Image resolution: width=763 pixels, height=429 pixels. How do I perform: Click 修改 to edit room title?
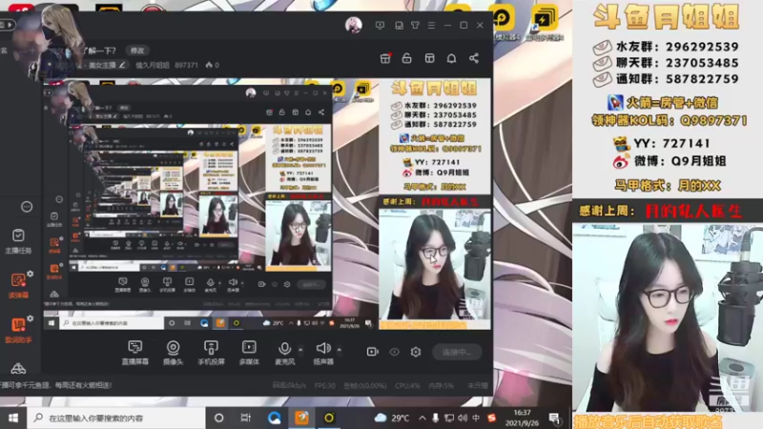coord(137,51)
